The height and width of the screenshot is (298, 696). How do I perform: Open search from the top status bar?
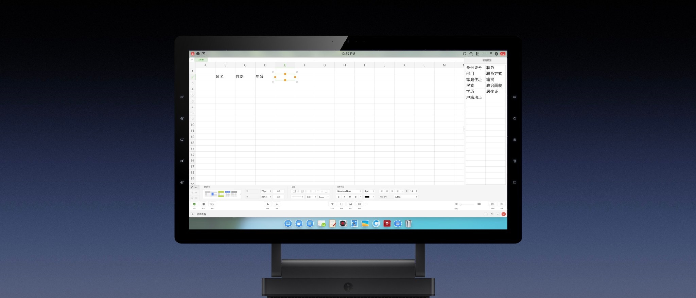pyautogui.click(x=465, y=54)
